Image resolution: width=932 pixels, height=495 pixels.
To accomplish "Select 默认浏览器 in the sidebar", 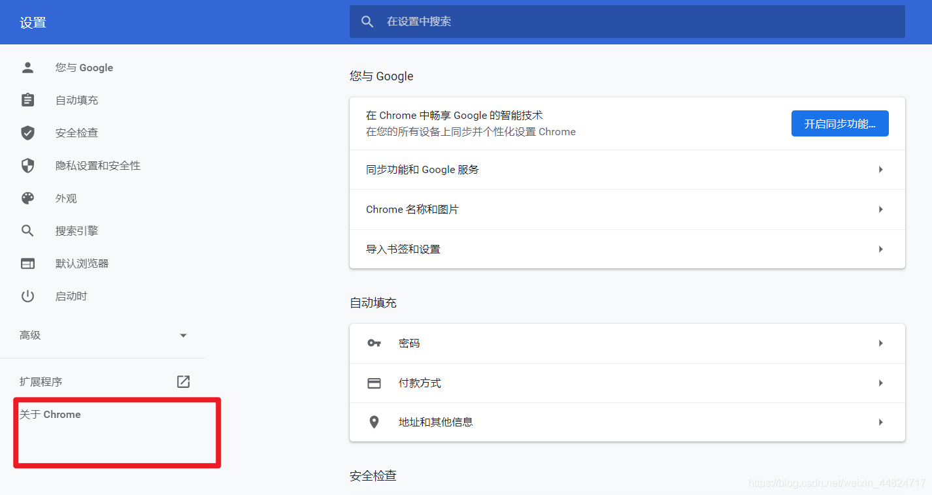I will (82, 263).
